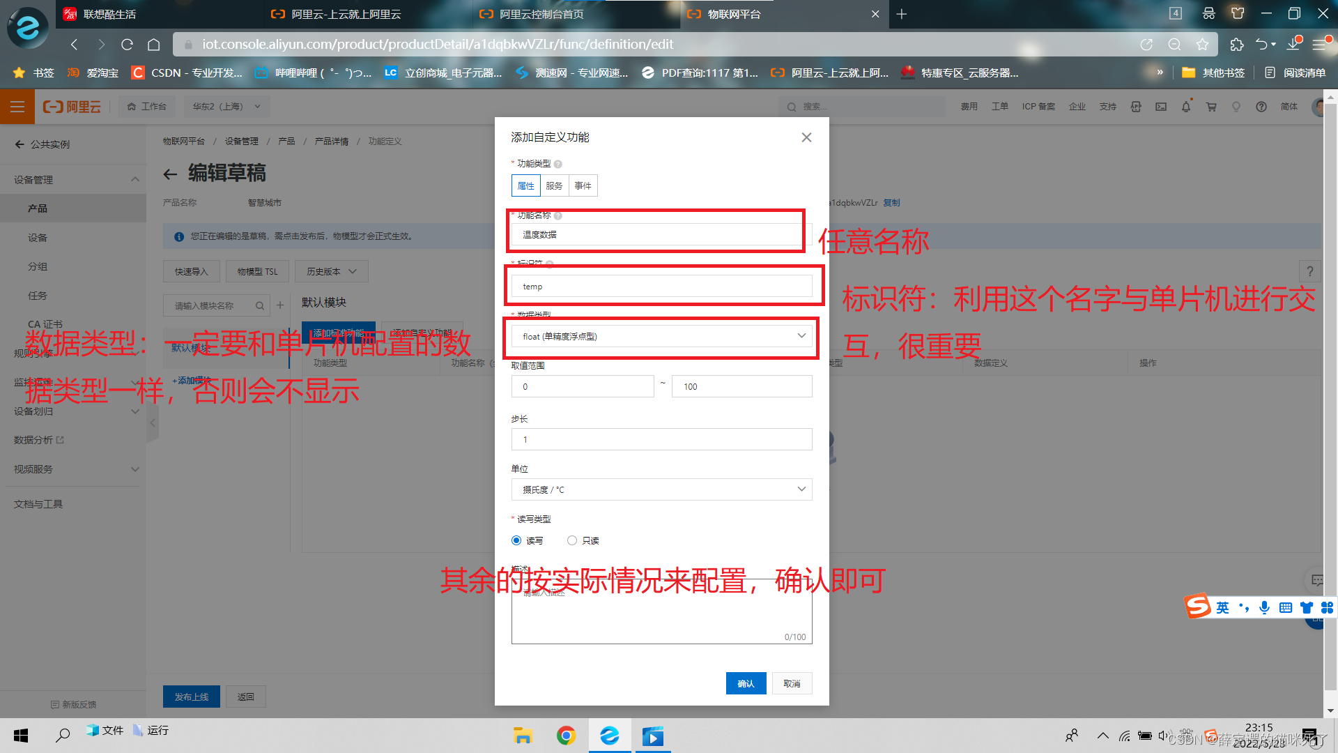Image resolution: width=1338 pixels, height=753 pixels.
Task: Click the notification bell icon
Action: click(1186, 107)
